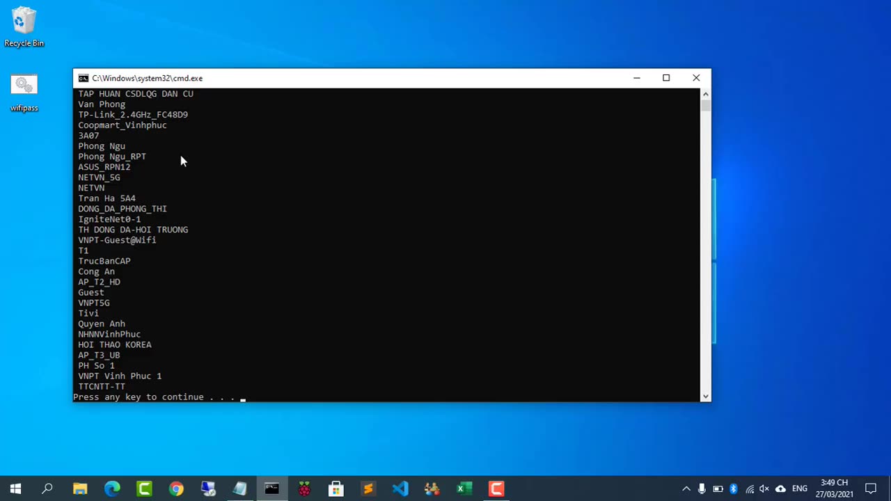Open Microsoft Store from taskbar
The width and height of the screenshot is (891, 501).
coord(336,488)
